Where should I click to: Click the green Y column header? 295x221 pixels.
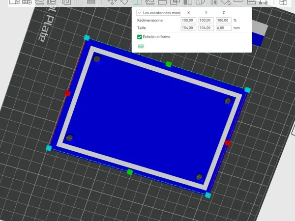206,13
